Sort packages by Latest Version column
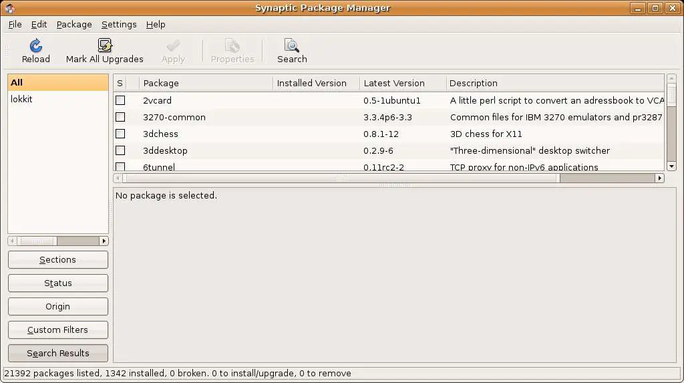Viewport: 684px width, 383px height. click(394, 83)
